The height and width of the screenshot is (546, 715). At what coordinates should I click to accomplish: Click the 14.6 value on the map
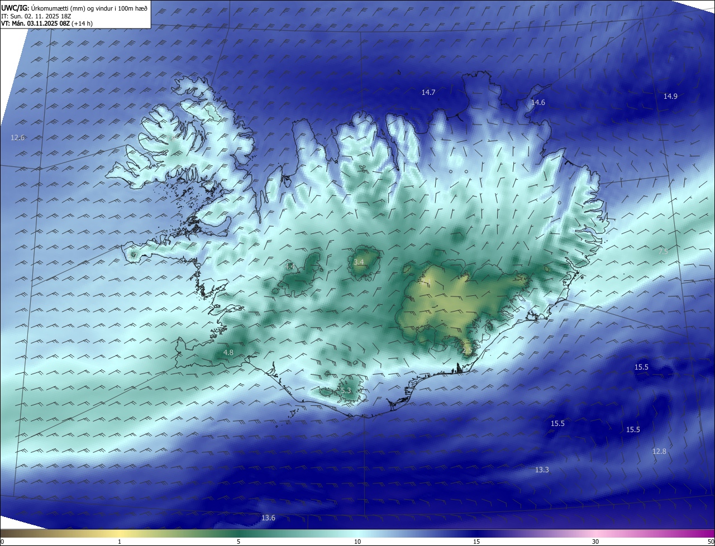click(538, 102)
